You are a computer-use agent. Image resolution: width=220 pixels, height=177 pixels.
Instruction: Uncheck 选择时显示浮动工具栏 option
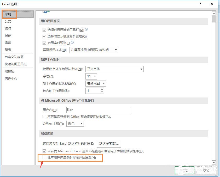[x=44, y=30]
